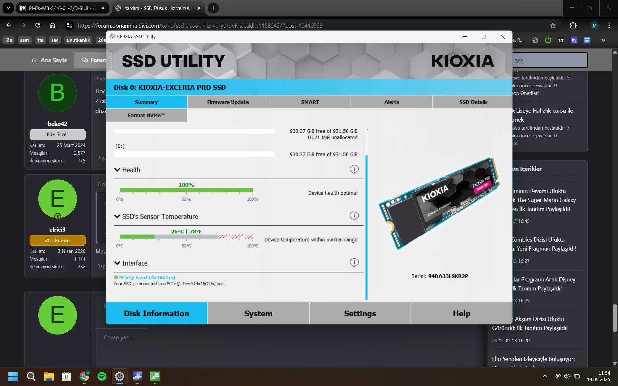The image size is (618, 386).
Task: Collapse the SSD's Sensor Temperature section
Action: [117, 216]
